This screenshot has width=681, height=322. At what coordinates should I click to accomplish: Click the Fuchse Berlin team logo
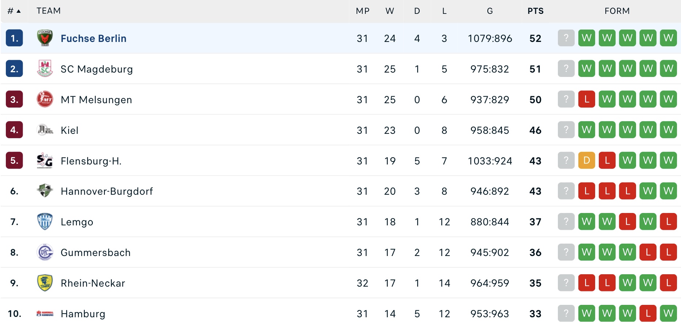pos(45,38)
